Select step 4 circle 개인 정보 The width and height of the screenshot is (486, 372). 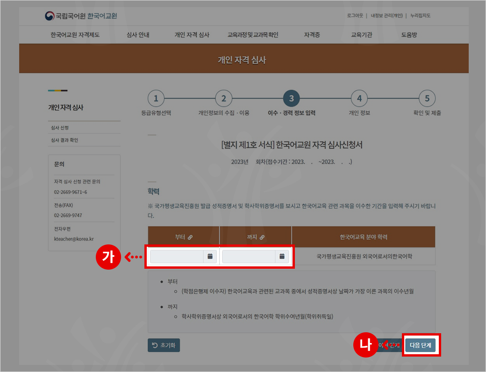[359, 99]
